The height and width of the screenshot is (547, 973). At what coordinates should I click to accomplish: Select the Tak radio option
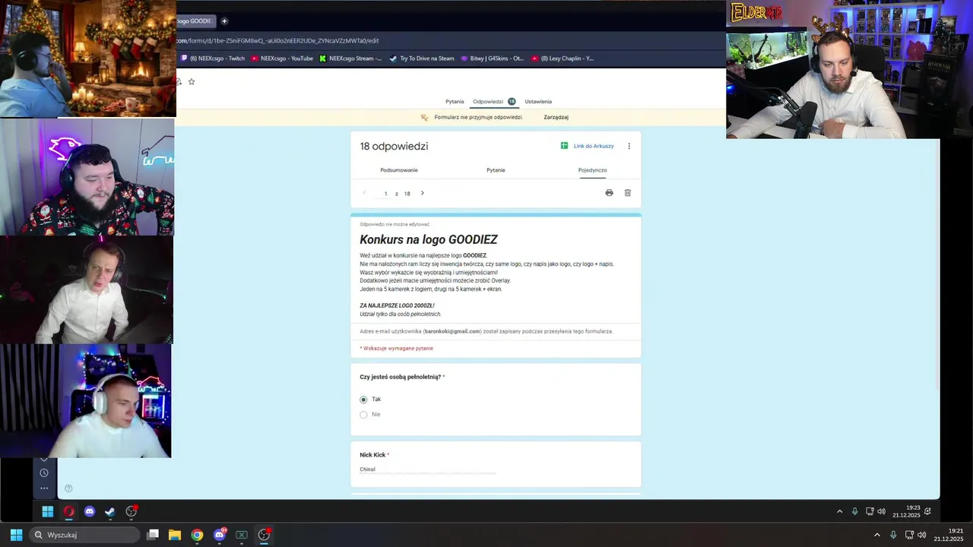pos(363,400)
